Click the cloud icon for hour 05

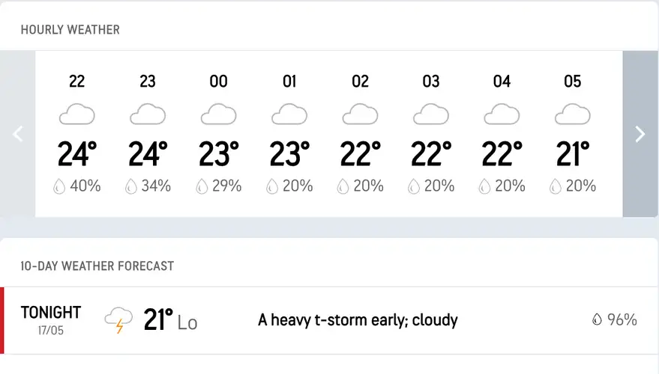[573, 114]
